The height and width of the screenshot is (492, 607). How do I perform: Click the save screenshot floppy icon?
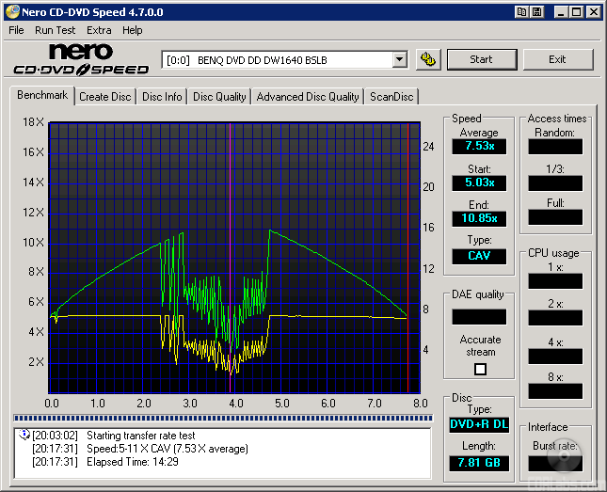(537, 12)
